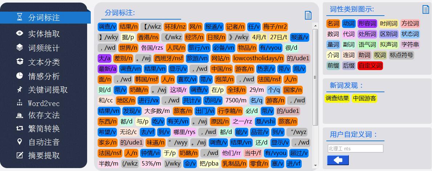Click the token 西班牙/nsf

coord(168,58)
